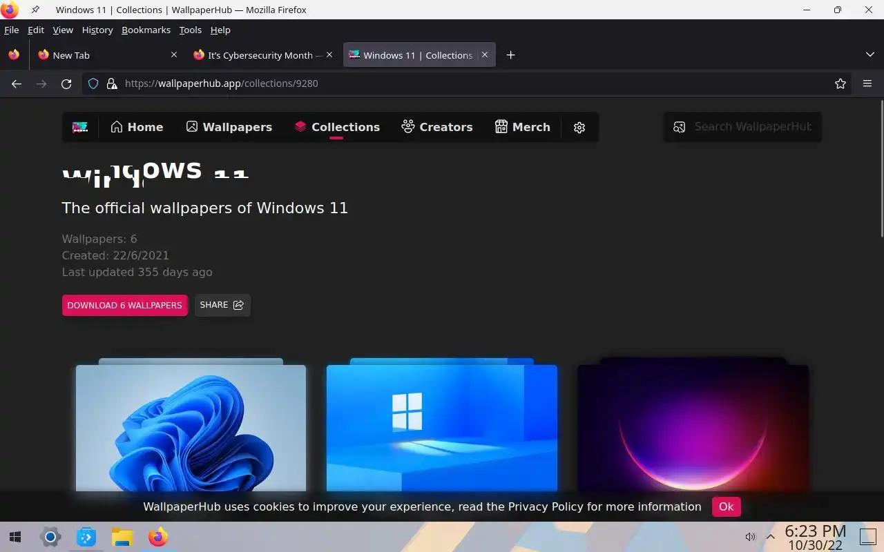
Task: Open the Firefox hamburger application menu
Action: 867,83
